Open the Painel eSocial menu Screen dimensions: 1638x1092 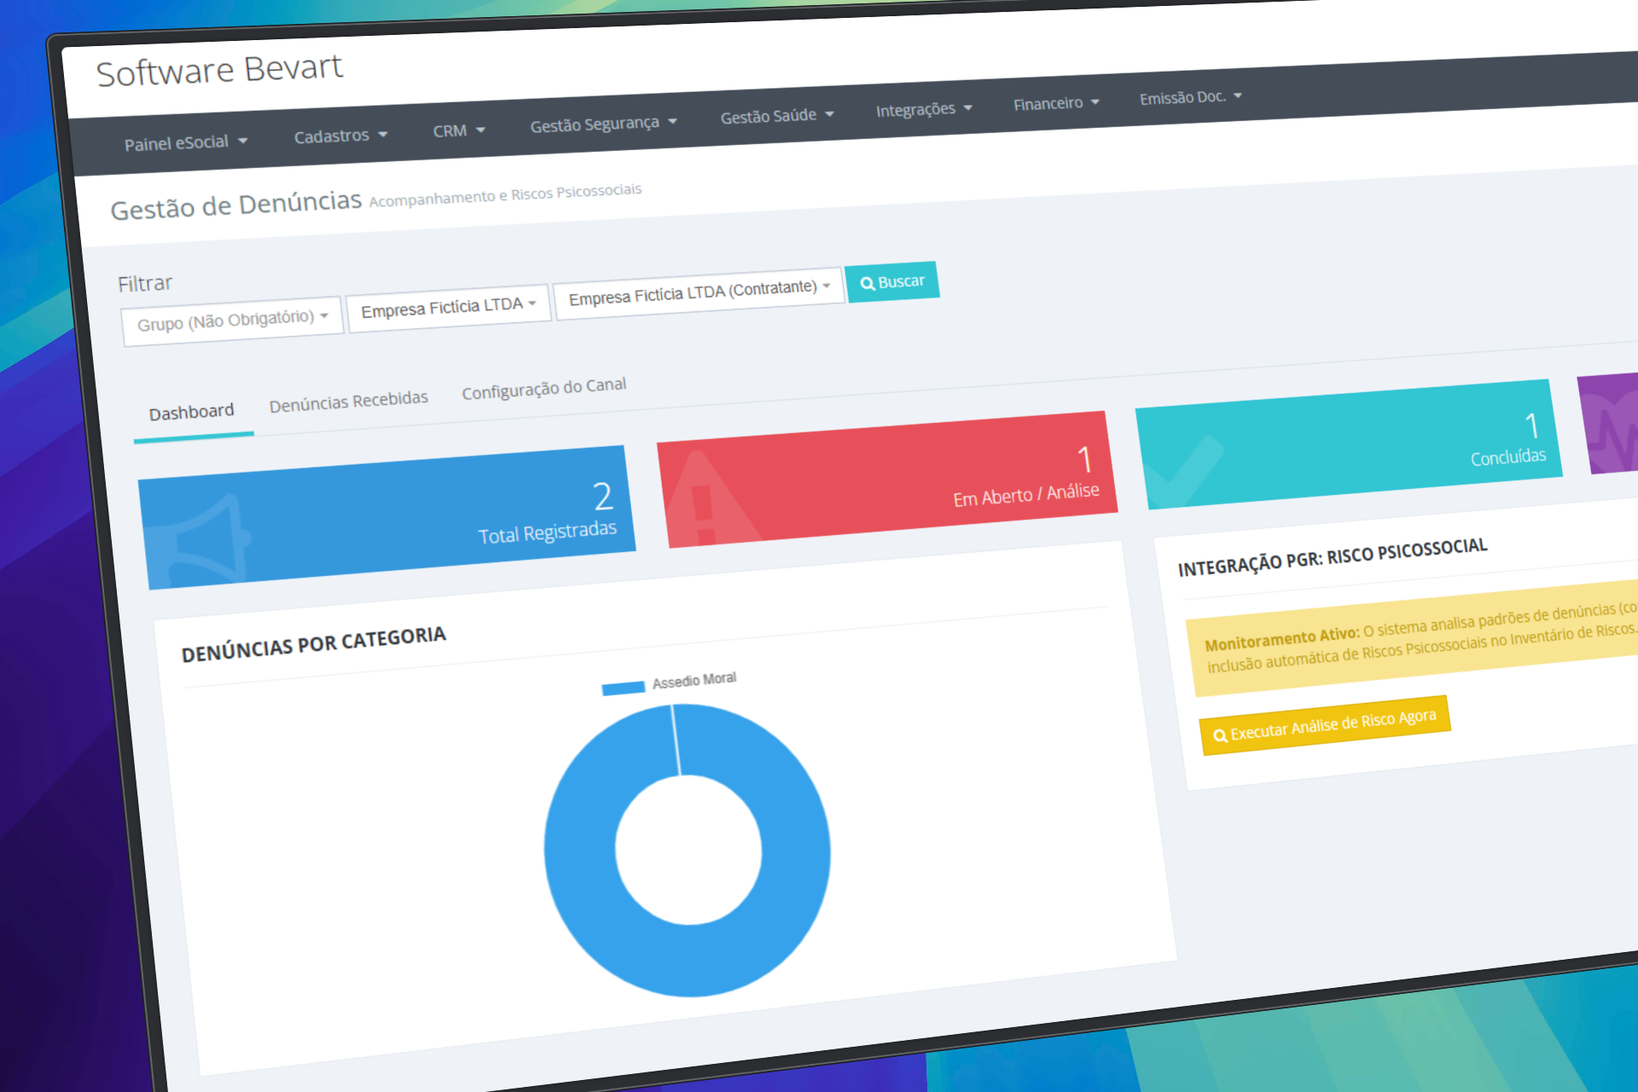(185, 142)
